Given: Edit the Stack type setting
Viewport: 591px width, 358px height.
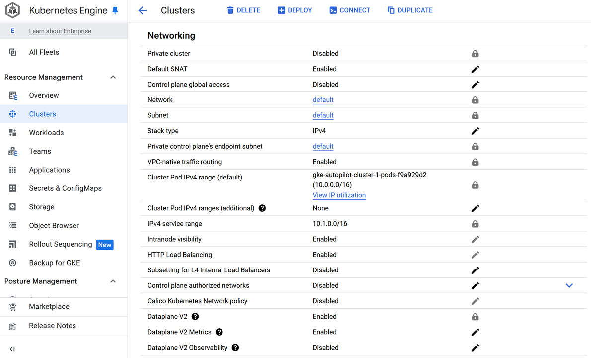Looking at the screenshot, I should click(x=475, y=131).
